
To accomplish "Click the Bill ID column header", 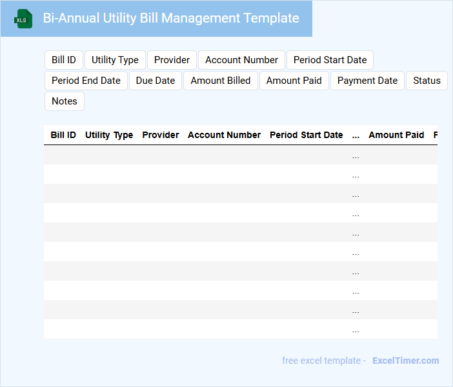I will coord(63,135).
